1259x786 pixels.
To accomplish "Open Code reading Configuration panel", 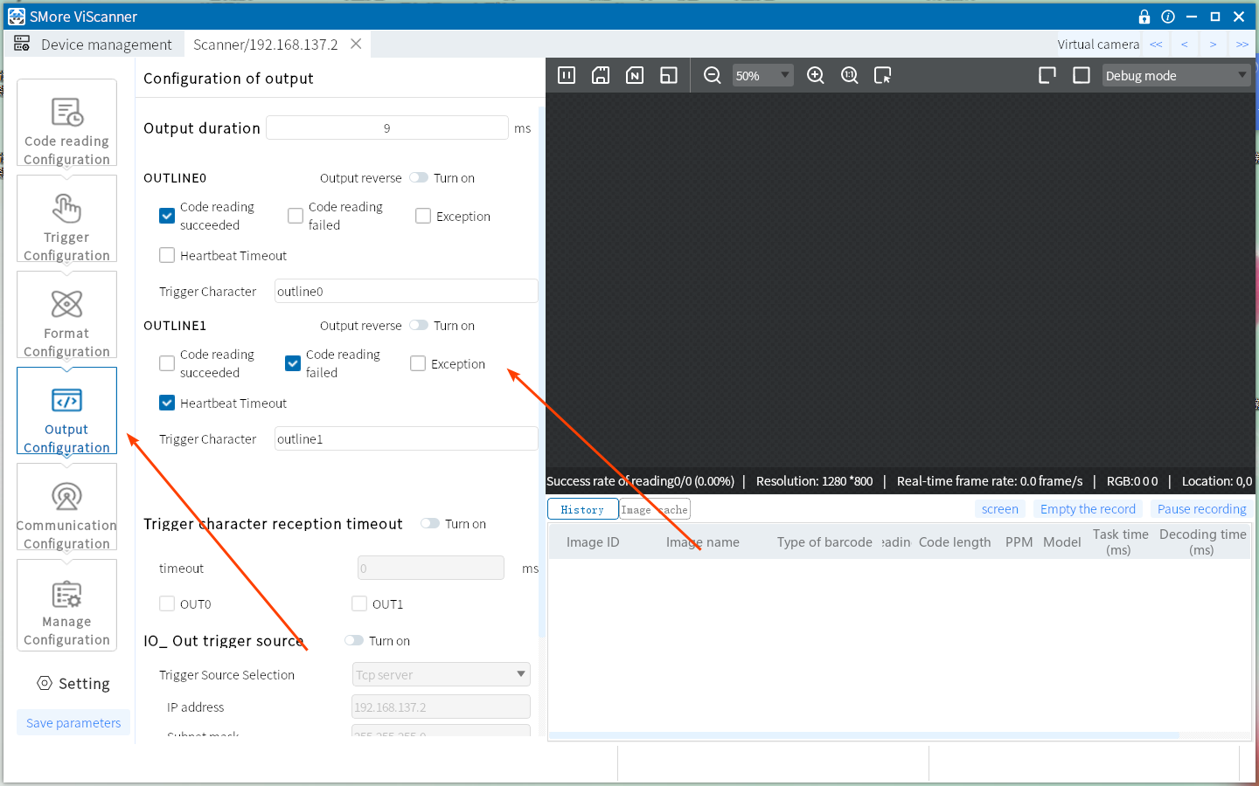I will pos(66,122).
